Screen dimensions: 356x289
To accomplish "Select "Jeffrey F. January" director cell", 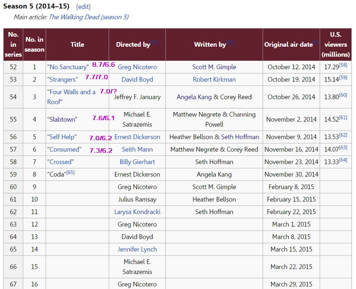I will [137, 97].
